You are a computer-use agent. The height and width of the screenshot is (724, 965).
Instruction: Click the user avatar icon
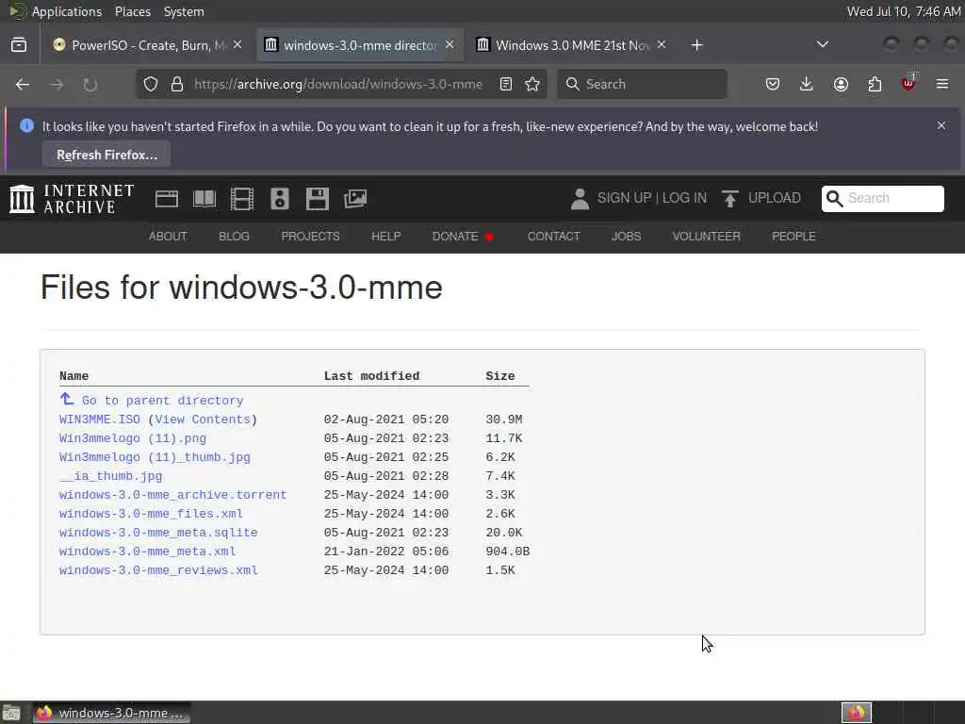pos(580,198)
